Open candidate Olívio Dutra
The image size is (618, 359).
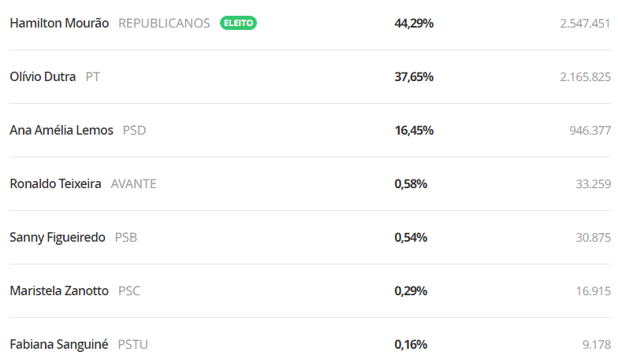(43, 77)
